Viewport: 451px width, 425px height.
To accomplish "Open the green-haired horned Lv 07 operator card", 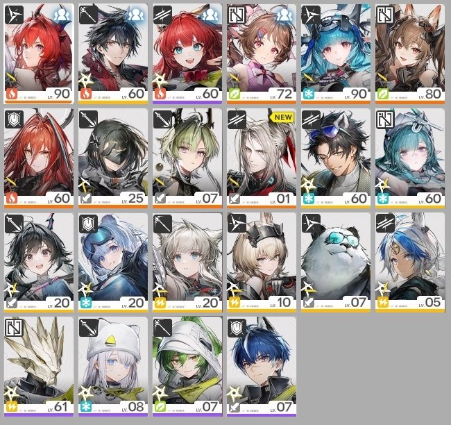I will coord(187,158).
